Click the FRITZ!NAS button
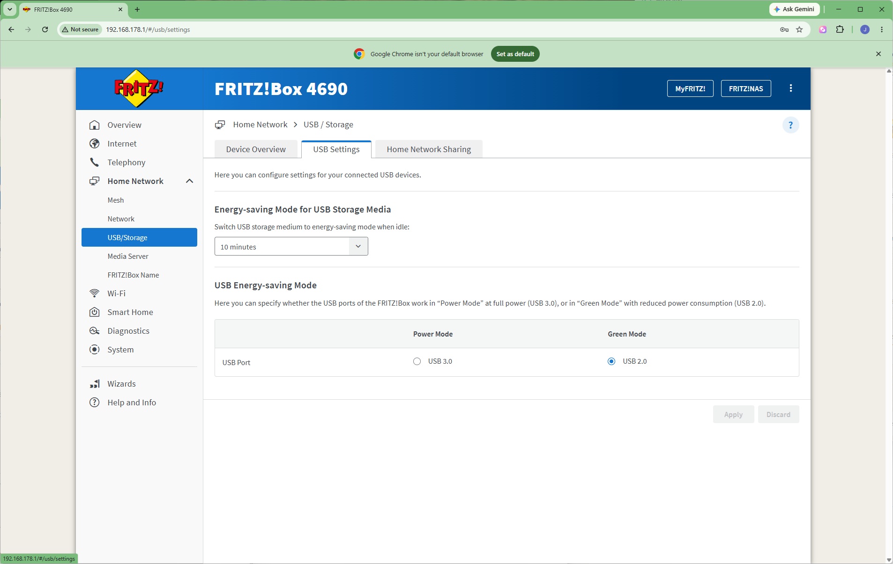893x564 pixels. [746, 88]
